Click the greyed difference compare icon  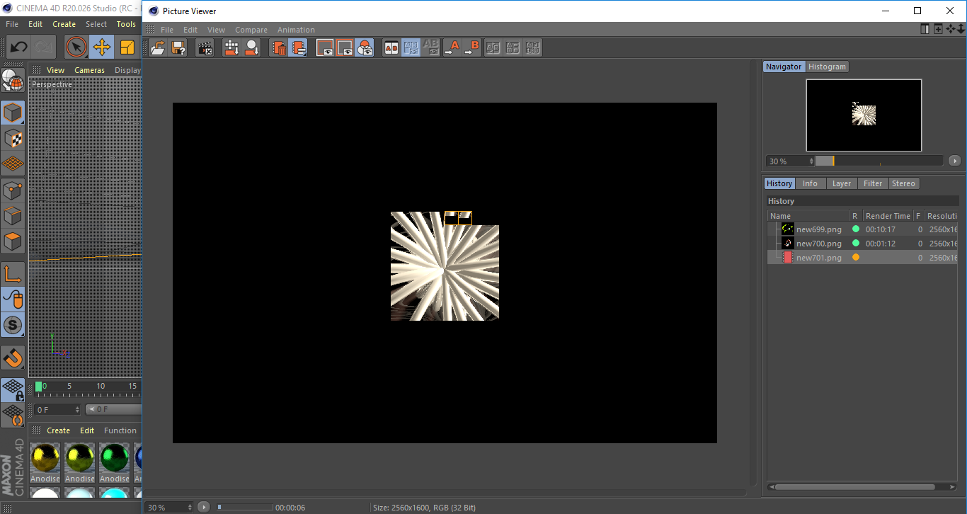click(513, 47)
